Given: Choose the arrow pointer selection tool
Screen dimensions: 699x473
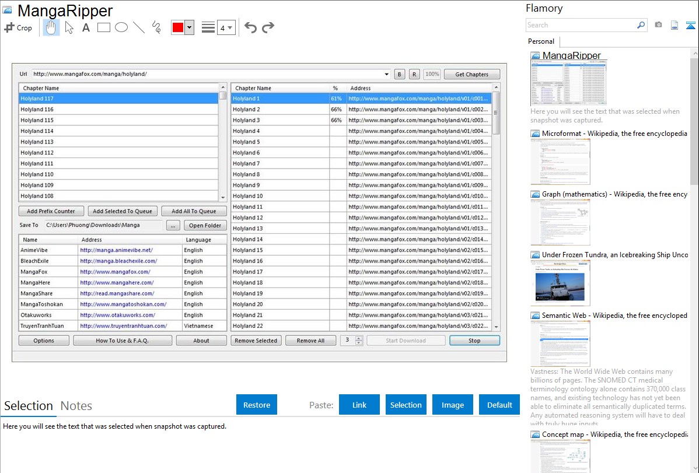Looking at the screenshot, I should [69, 27].
